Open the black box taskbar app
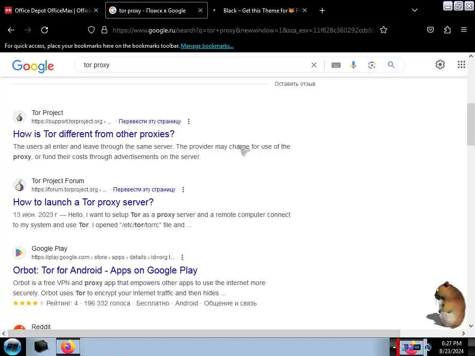 (41, 347)
